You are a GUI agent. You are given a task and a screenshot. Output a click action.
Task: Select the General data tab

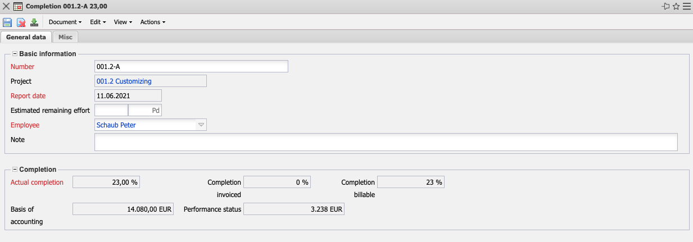point(26,37)
